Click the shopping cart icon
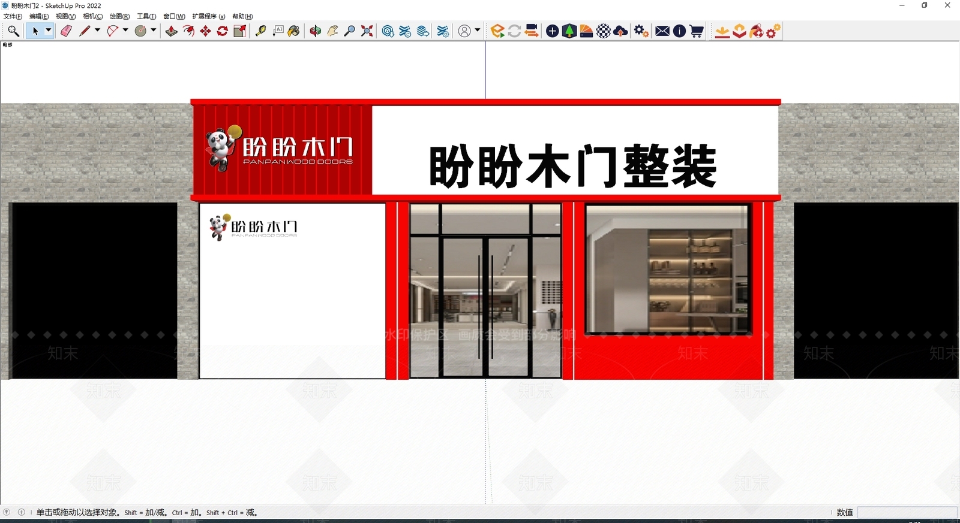 coord(697,31)
